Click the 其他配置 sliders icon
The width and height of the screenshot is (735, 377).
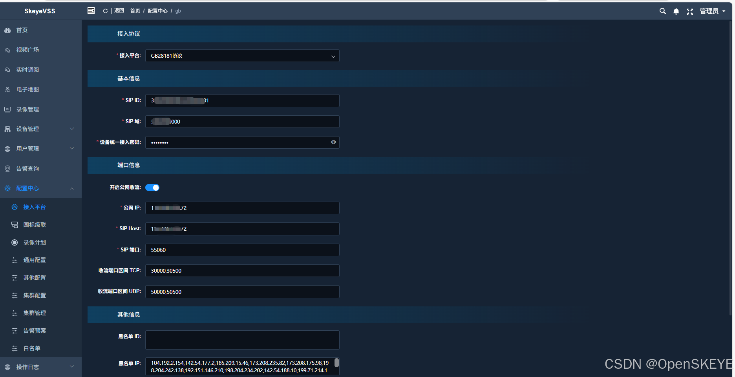pos(15,278)
